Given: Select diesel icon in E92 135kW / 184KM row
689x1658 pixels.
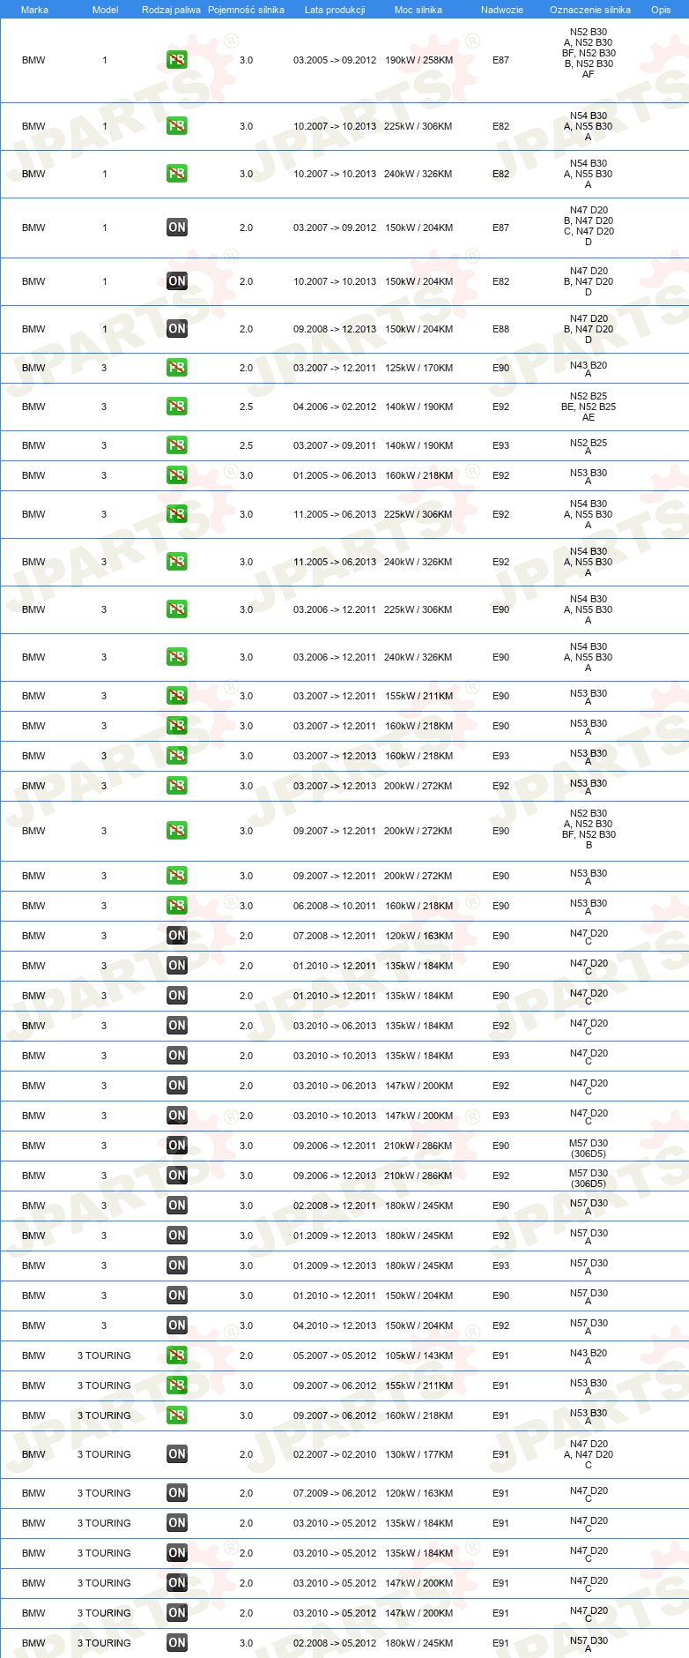Looking at the screenshot, I should (177, 1026).
